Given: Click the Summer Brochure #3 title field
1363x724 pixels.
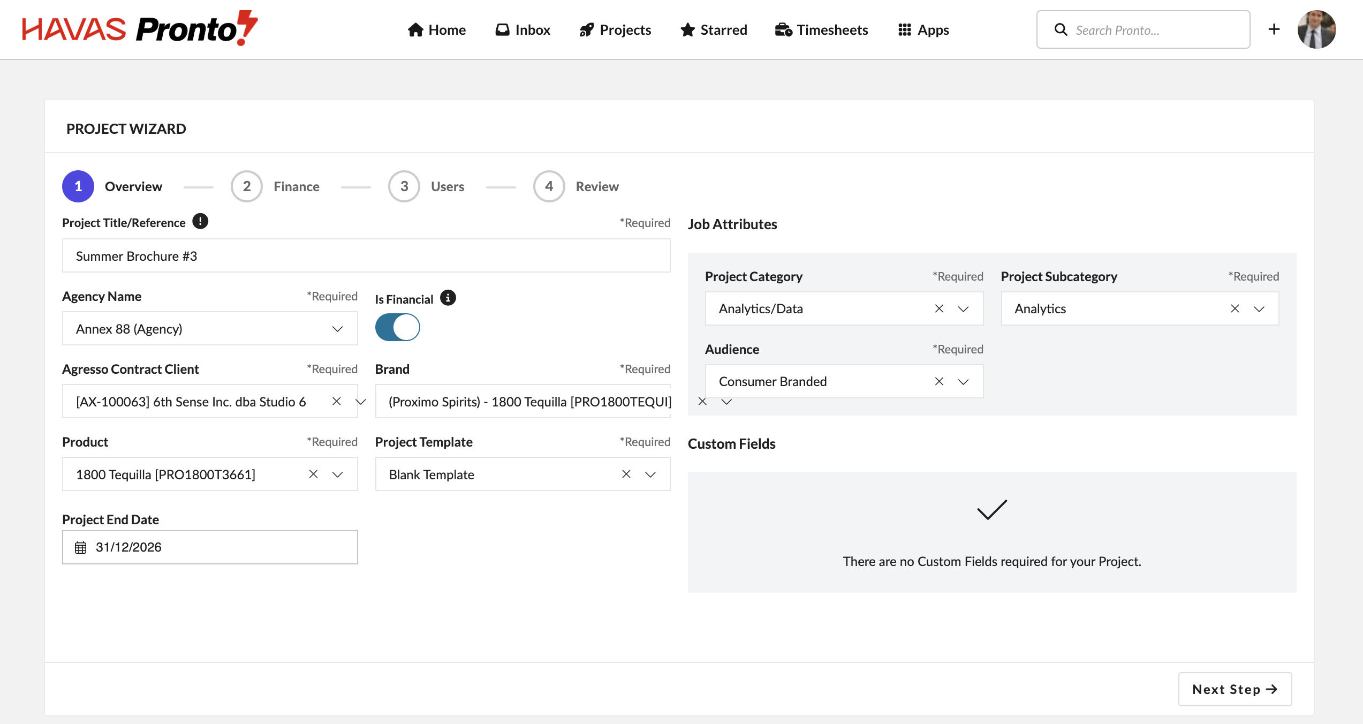Looking at the screenshot, I should tap(366, 256).
